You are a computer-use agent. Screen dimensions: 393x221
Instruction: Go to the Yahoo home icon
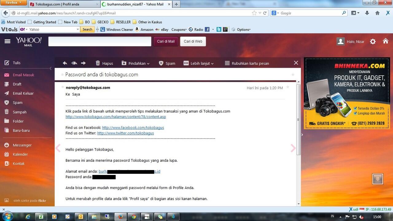(386, 41)
